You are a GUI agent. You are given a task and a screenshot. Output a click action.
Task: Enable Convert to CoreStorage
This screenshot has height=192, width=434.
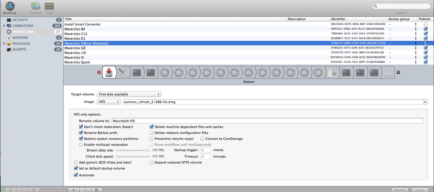(202, 139)
